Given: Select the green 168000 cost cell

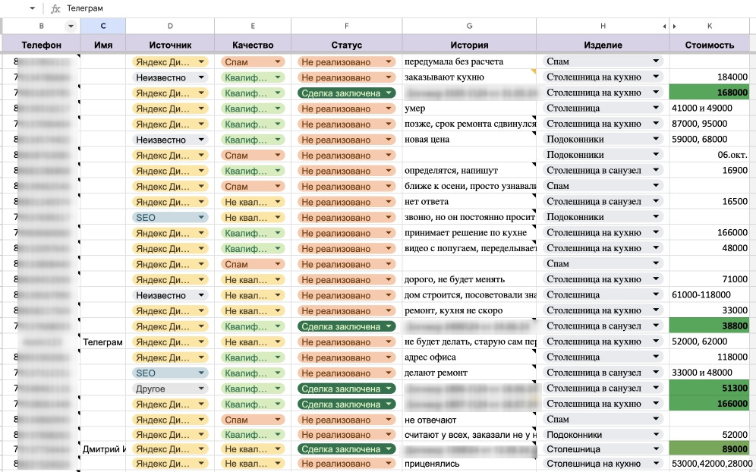Looking at the screenshot, I should pyautogui.click(x=712, y=93).
